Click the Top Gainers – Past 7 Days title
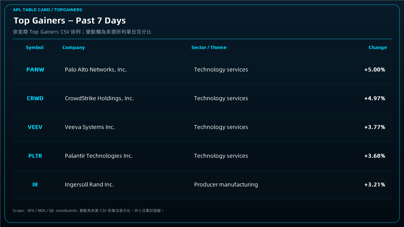This screenshot has width=404, height=227. [70, 21]
